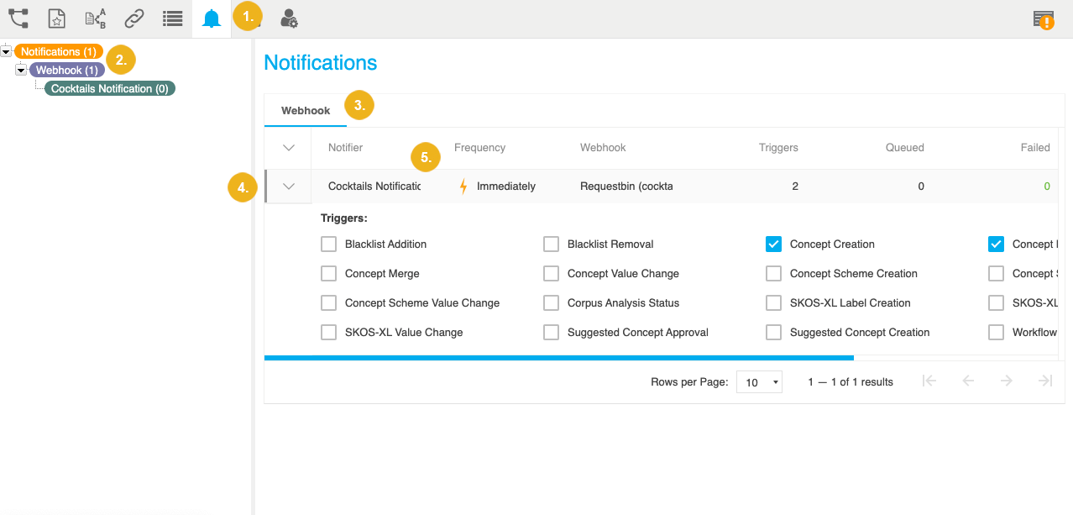Open the Rows per Page dropdown

(x=759, y=381)
